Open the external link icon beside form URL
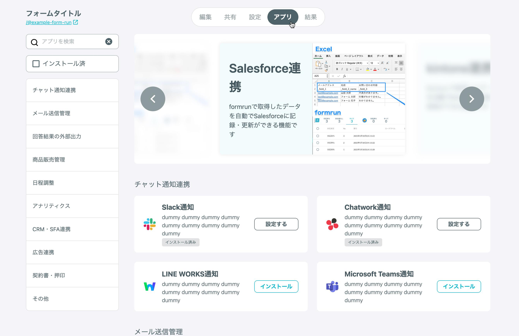 click(x=76, y=22)
